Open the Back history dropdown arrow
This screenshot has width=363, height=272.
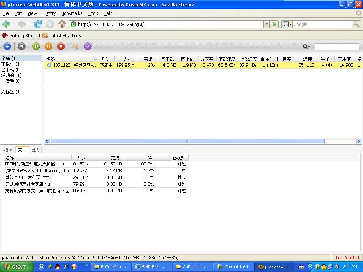[x=14, y=24]
